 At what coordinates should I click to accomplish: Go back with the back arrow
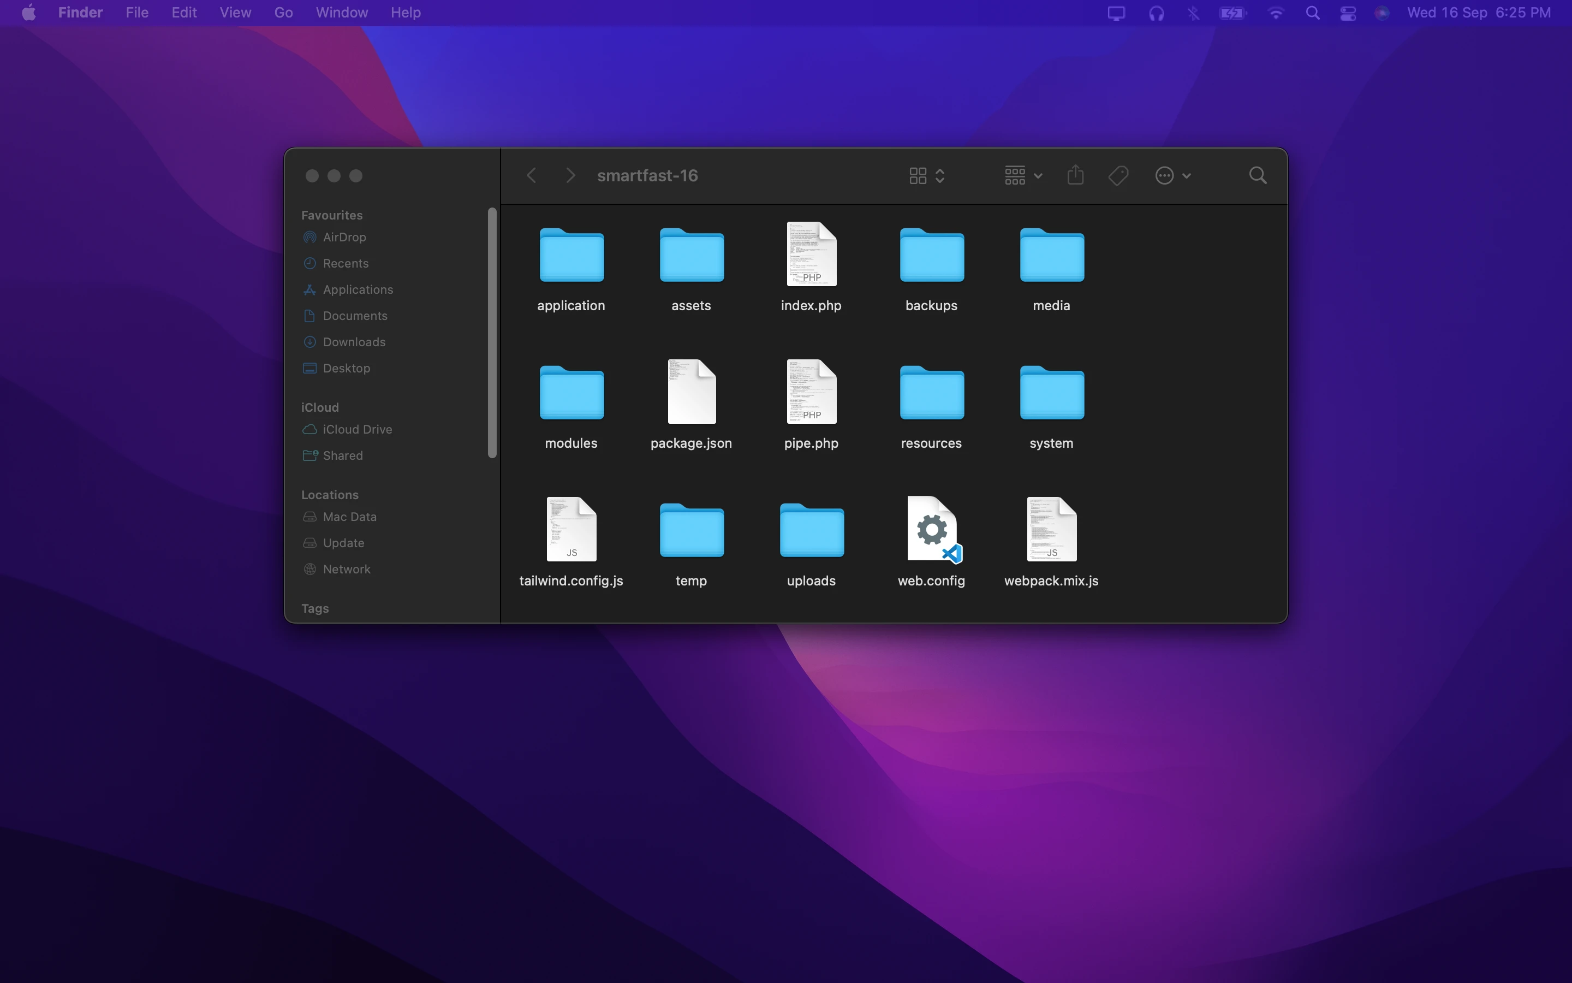[x=531, y=175]
